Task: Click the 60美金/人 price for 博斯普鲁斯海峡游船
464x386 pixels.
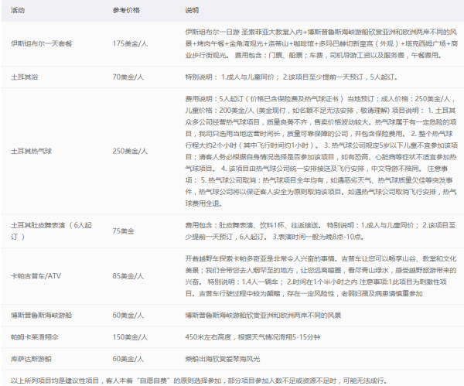Action: point(128,316)
